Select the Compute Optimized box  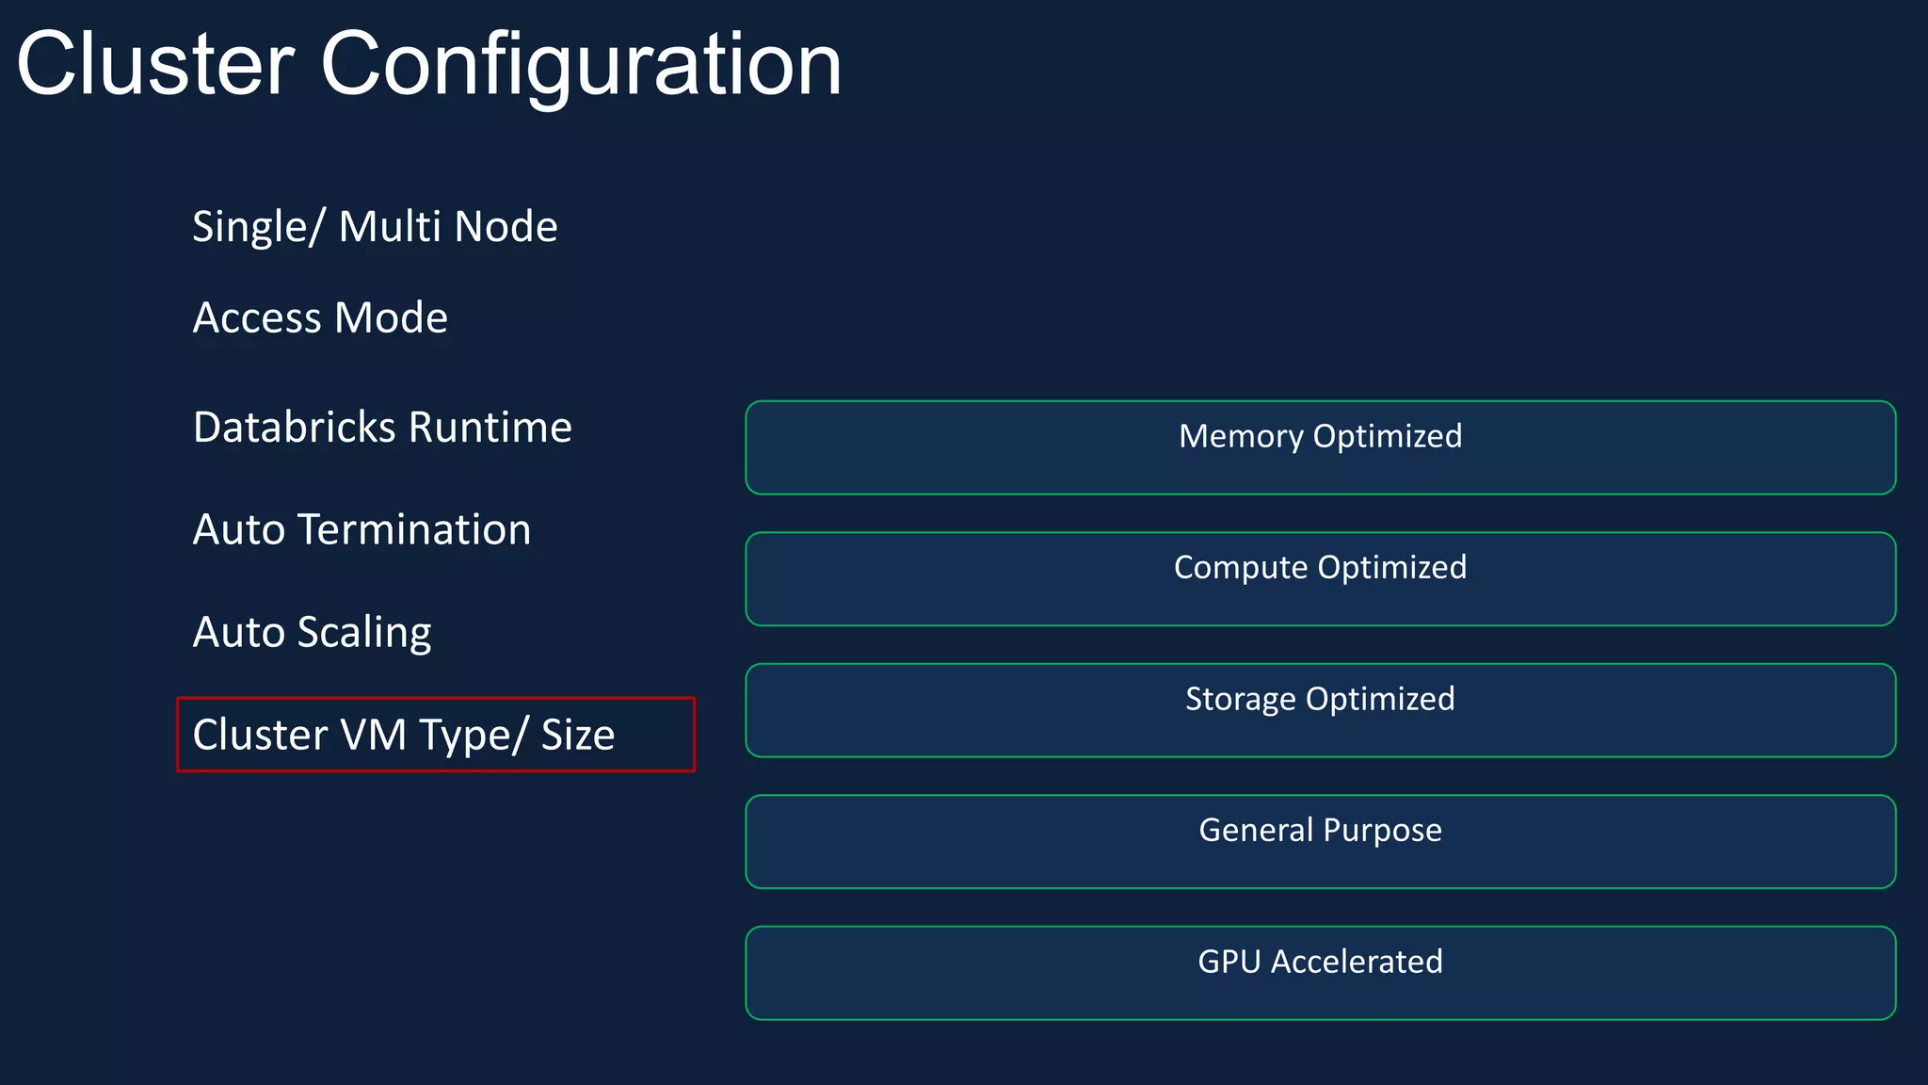pos(1320,578)
